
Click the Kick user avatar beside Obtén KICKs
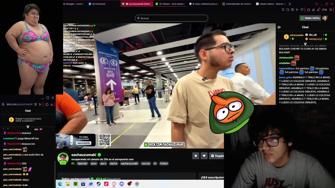click(325, 18)
